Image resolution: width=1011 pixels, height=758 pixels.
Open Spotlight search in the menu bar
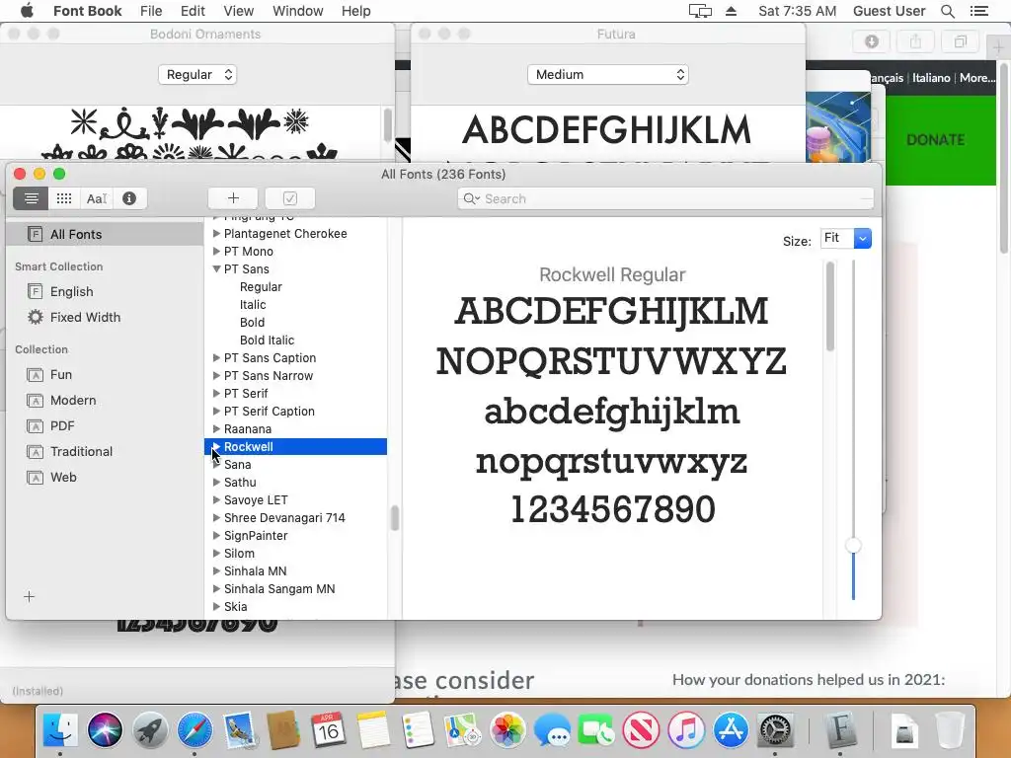click(948, 11)
